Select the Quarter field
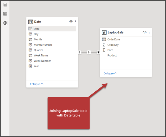Screen dimensions: 166x137 (x=52, y=50)
